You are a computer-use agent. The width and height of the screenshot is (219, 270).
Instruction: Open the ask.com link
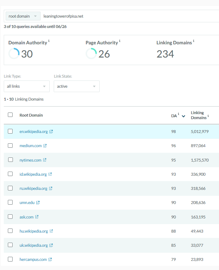(26, 217)
